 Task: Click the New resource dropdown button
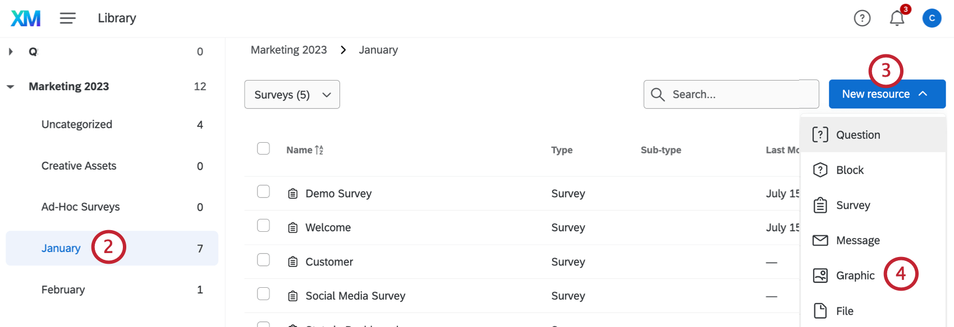(887, 94)
